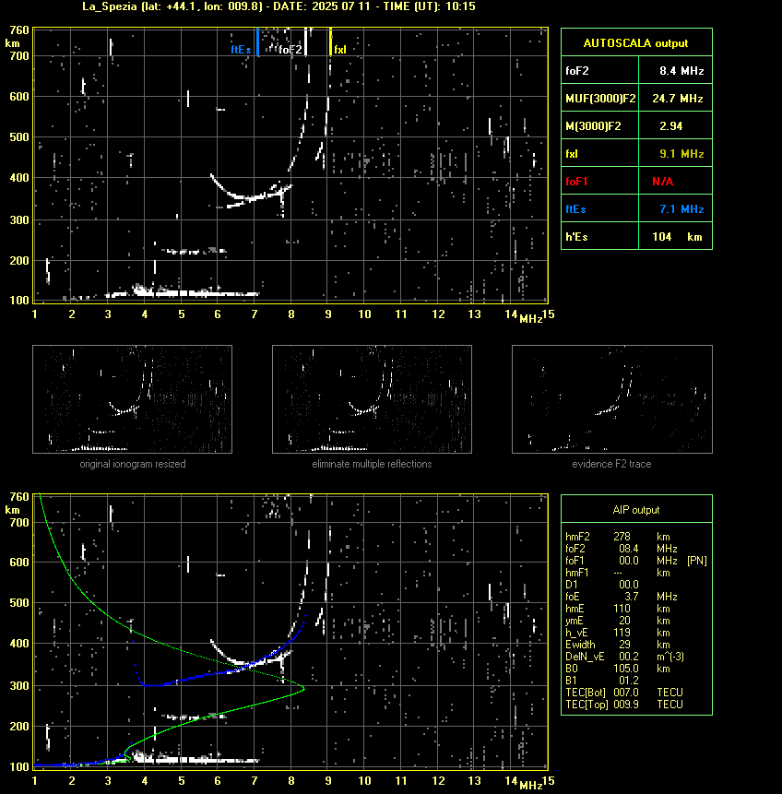Click the Ewidth 29 km row
The height and width of the screenshot is (794, 782).
click(x=618, y=645)
